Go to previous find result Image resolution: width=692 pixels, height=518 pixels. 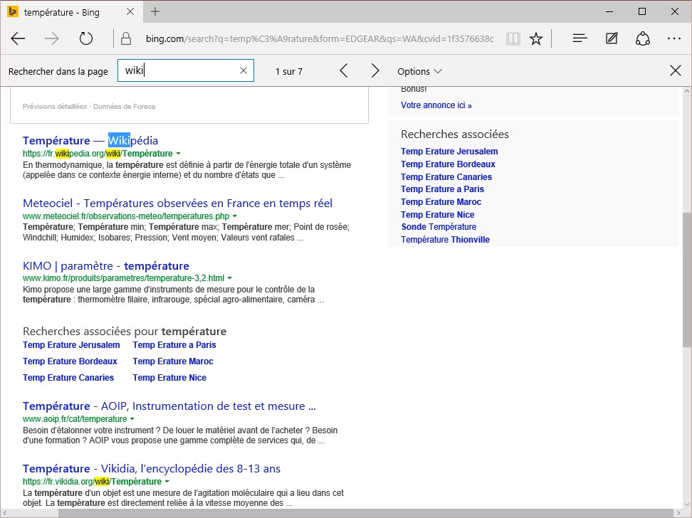(x=344, y=70)
